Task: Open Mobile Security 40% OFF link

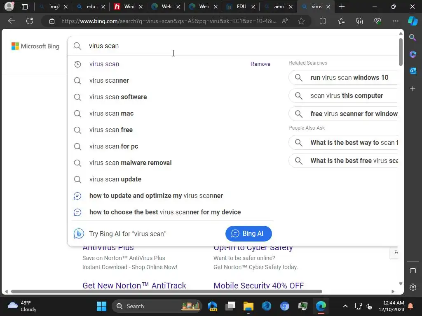Action: [x=259, y=286]
